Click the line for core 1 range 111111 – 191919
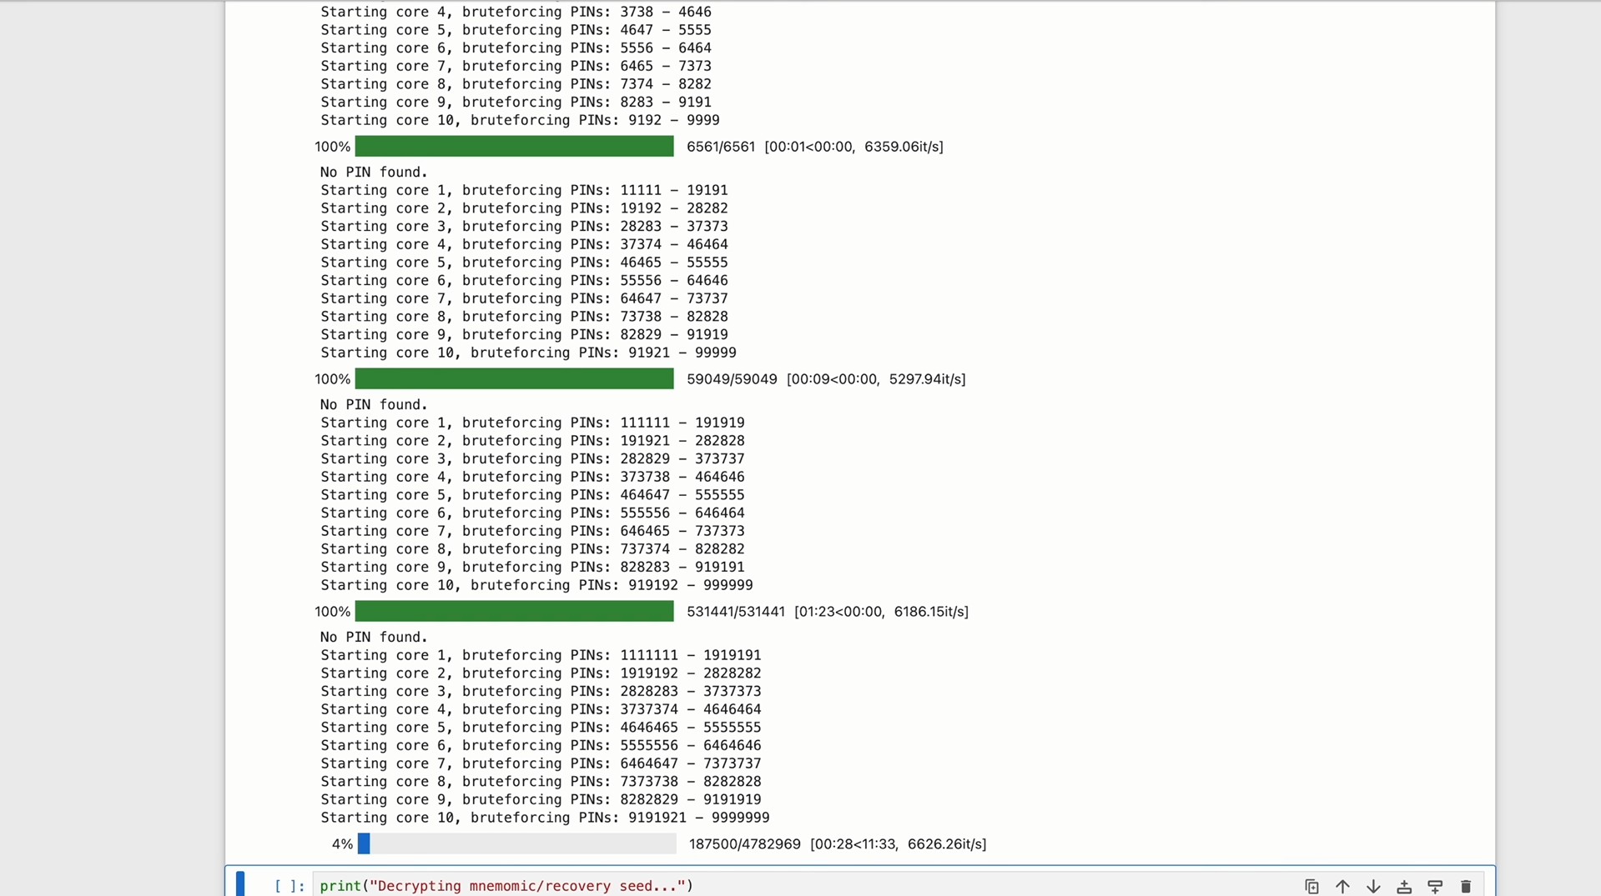The width and height of the screenshot is (1601, 896). tap(532, 423)
